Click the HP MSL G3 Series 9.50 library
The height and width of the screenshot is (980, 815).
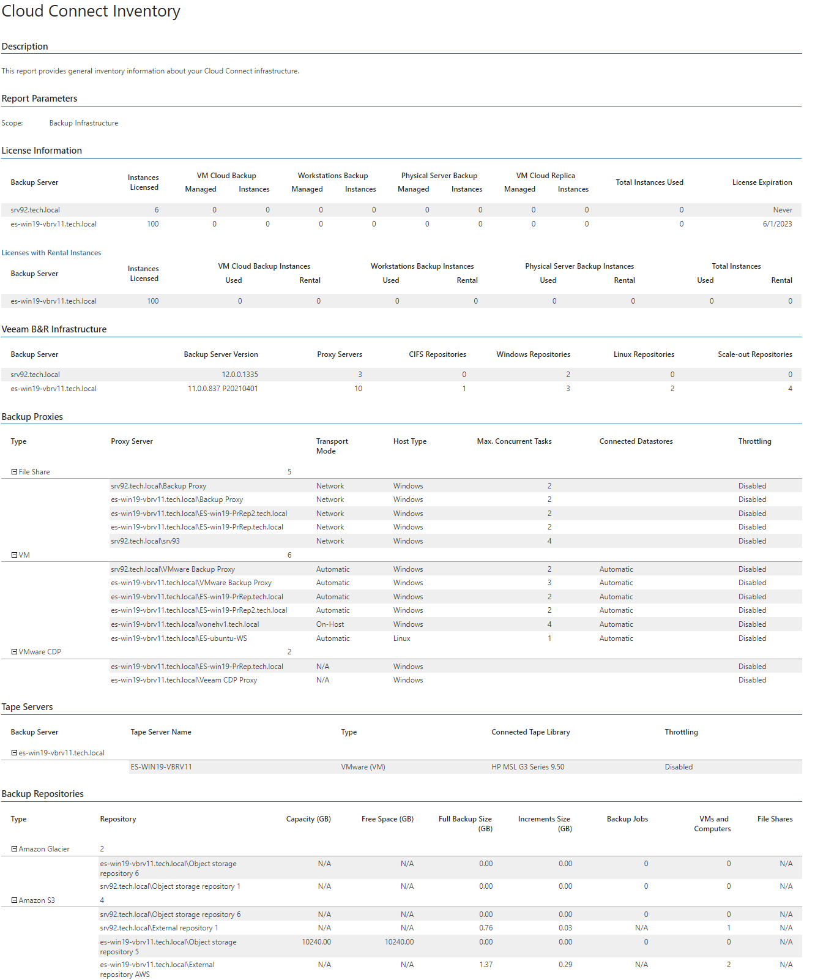(528, 767)
